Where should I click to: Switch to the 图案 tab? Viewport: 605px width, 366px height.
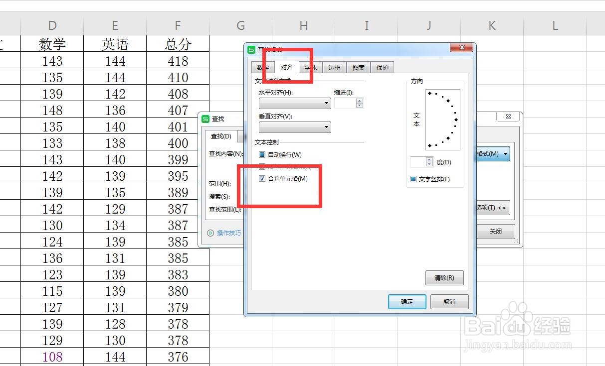(x=358, y=67)
